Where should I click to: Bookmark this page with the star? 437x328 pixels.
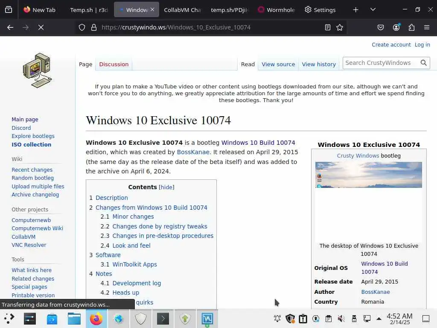339,27
